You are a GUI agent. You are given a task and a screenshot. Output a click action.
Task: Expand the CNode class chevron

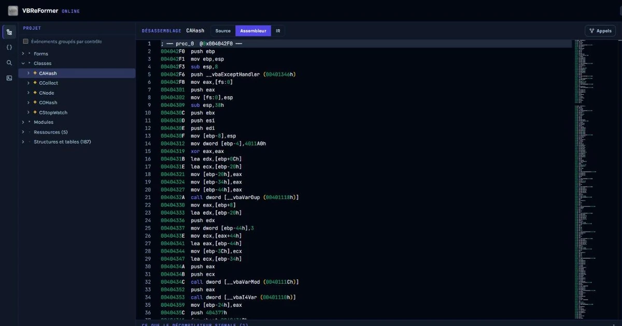coord(28,93)
